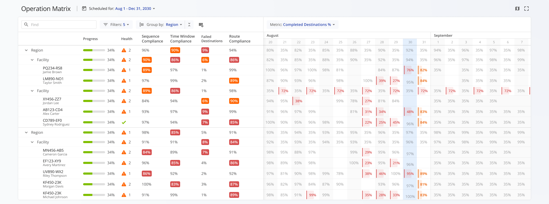Open the Aug 1 - Dec 31, 2030 date dropdown
Viewport: 549px width, 204px height.
click(x=135, y=9)
